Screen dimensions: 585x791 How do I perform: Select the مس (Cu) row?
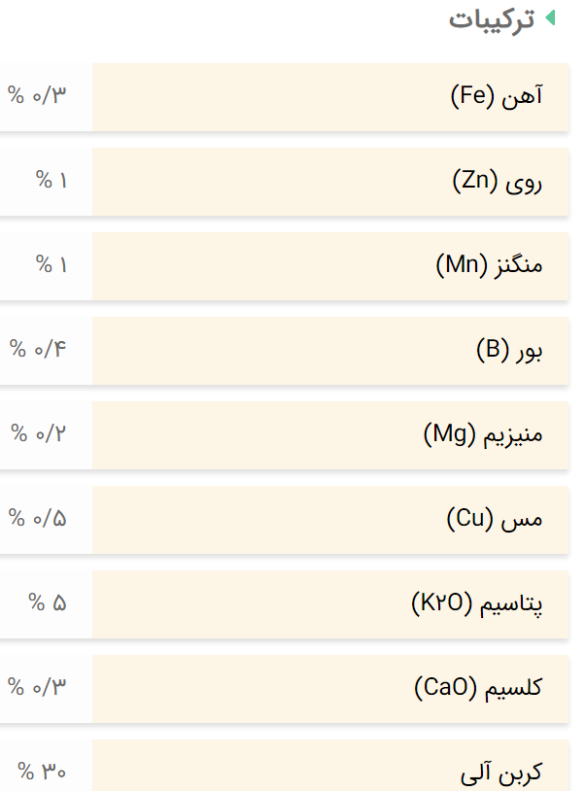pos(285,520)
